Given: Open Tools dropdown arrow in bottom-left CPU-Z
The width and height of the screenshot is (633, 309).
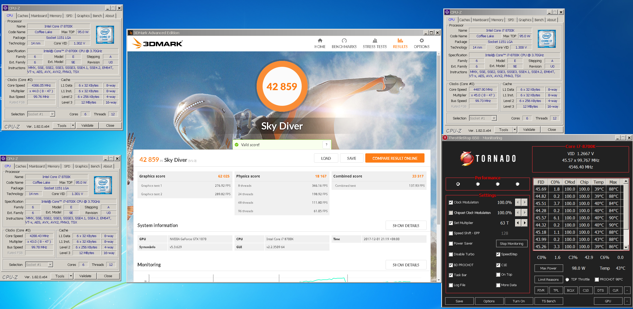Looking at the screenshot, I should (x=71, y=276).
